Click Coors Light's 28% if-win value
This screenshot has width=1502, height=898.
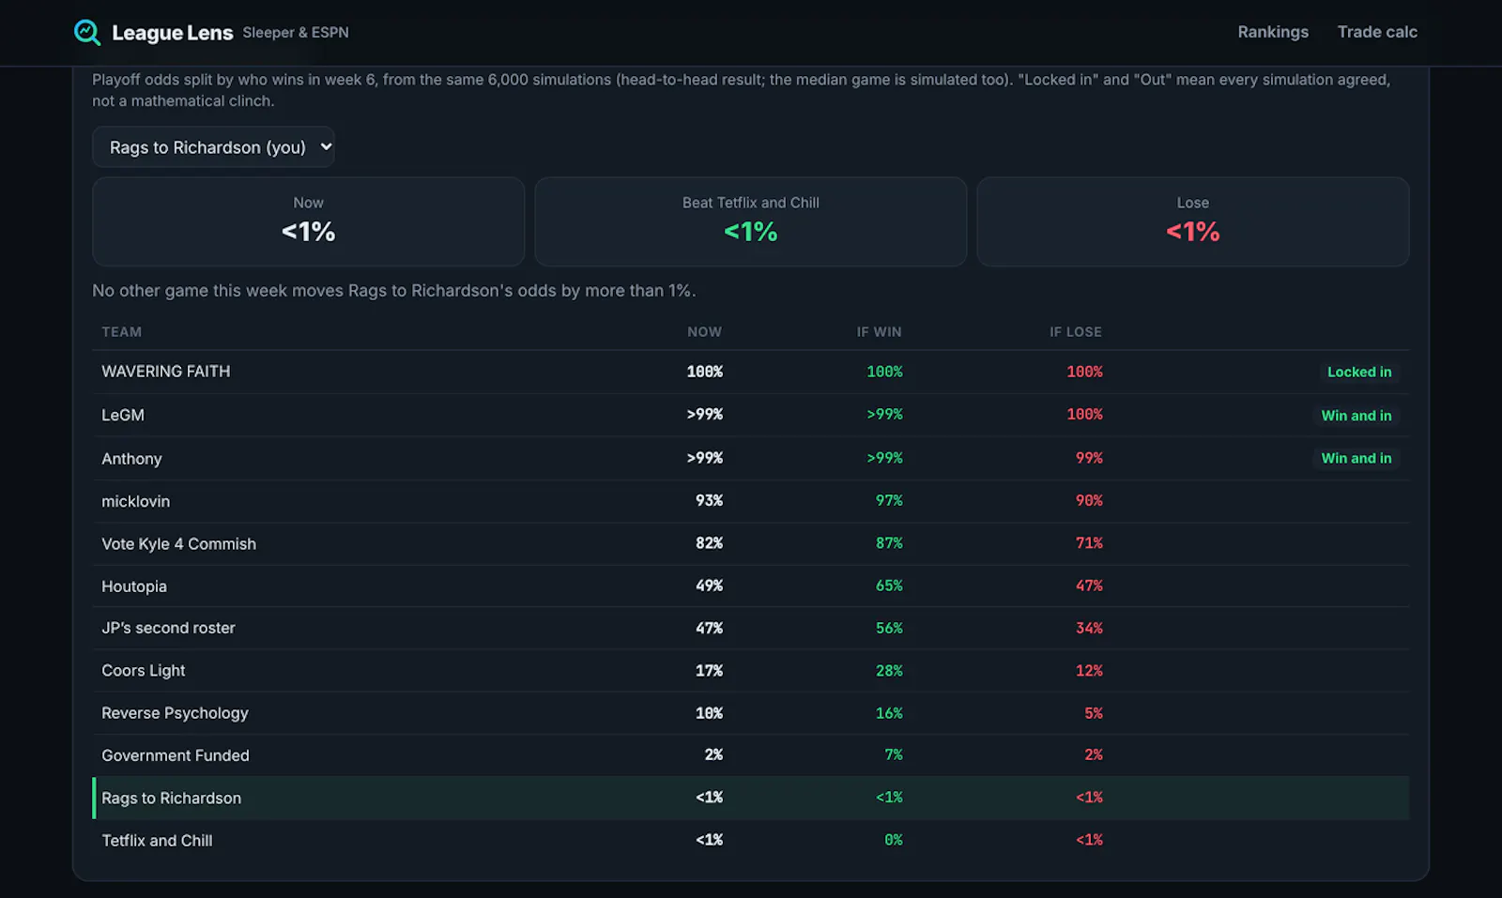pos(889,671)
